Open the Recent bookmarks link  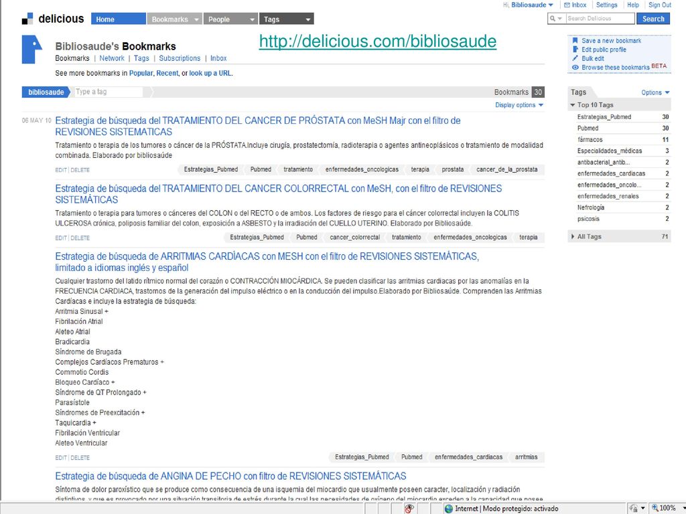tap(167, 73)
